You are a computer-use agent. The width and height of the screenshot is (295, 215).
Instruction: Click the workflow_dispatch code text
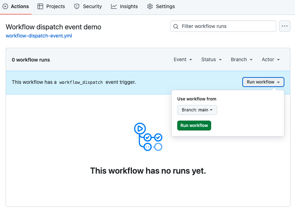coord(81,82)
